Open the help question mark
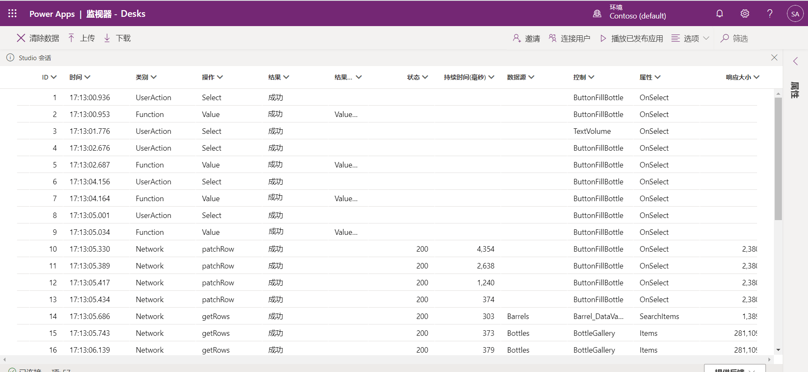 coord(770,13)
